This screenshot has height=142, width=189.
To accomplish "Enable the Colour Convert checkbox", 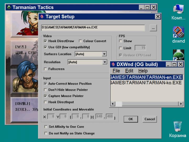I will (80, 41).
